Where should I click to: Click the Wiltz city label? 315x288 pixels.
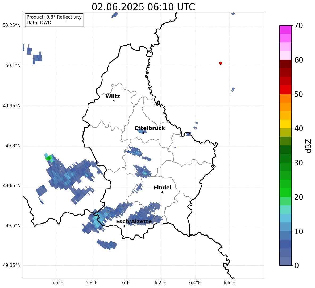(x=113, y=96)
